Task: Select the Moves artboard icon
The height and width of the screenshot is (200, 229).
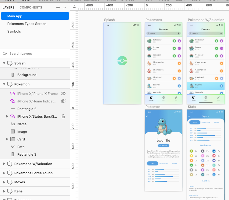Action: point(10,182)
